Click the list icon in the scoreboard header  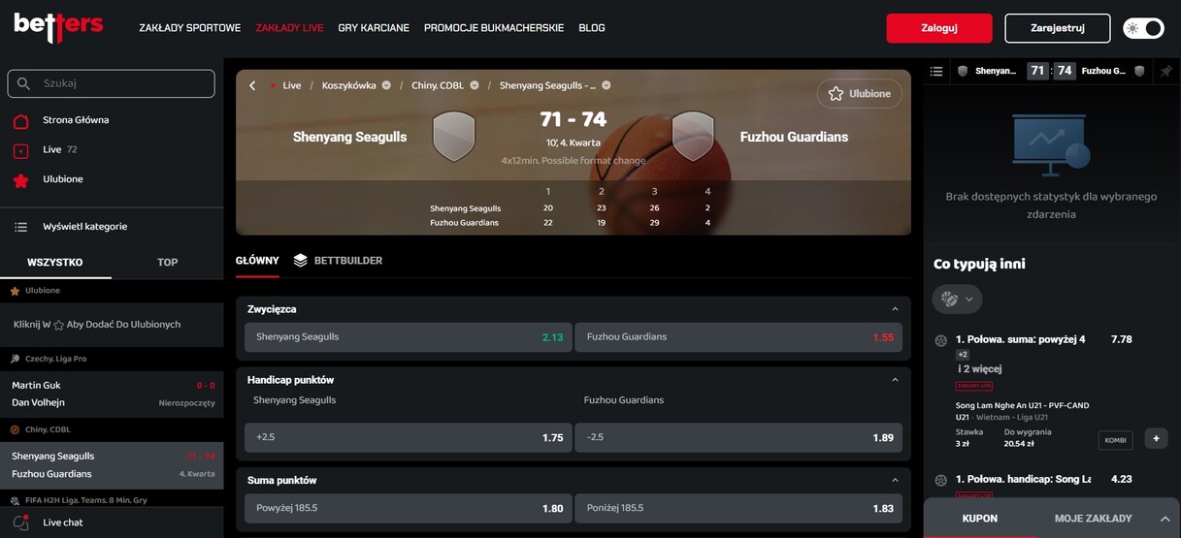click(x=936, y=71)
